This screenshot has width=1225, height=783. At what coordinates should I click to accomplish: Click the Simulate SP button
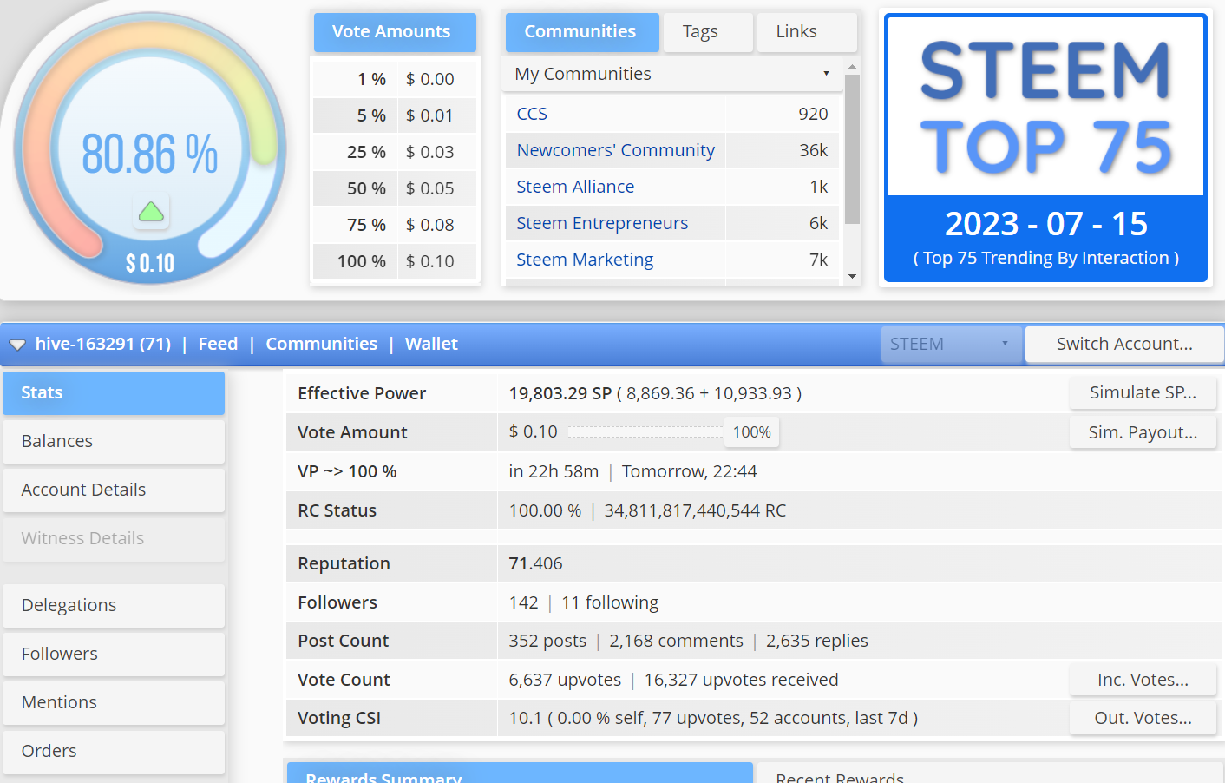(x=1143, y=392)
